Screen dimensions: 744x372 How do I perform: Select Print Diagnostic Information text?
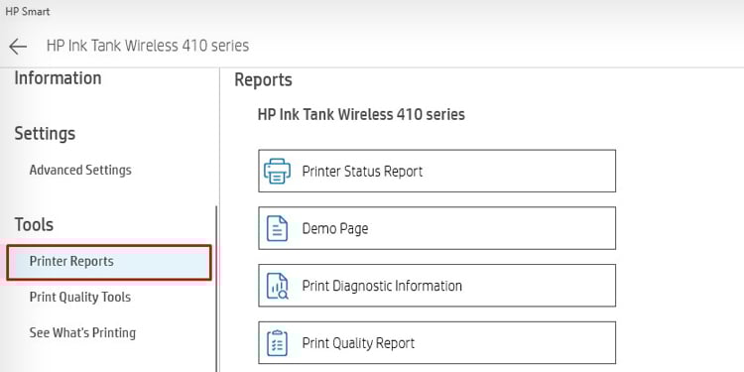(x=382, y=286)
